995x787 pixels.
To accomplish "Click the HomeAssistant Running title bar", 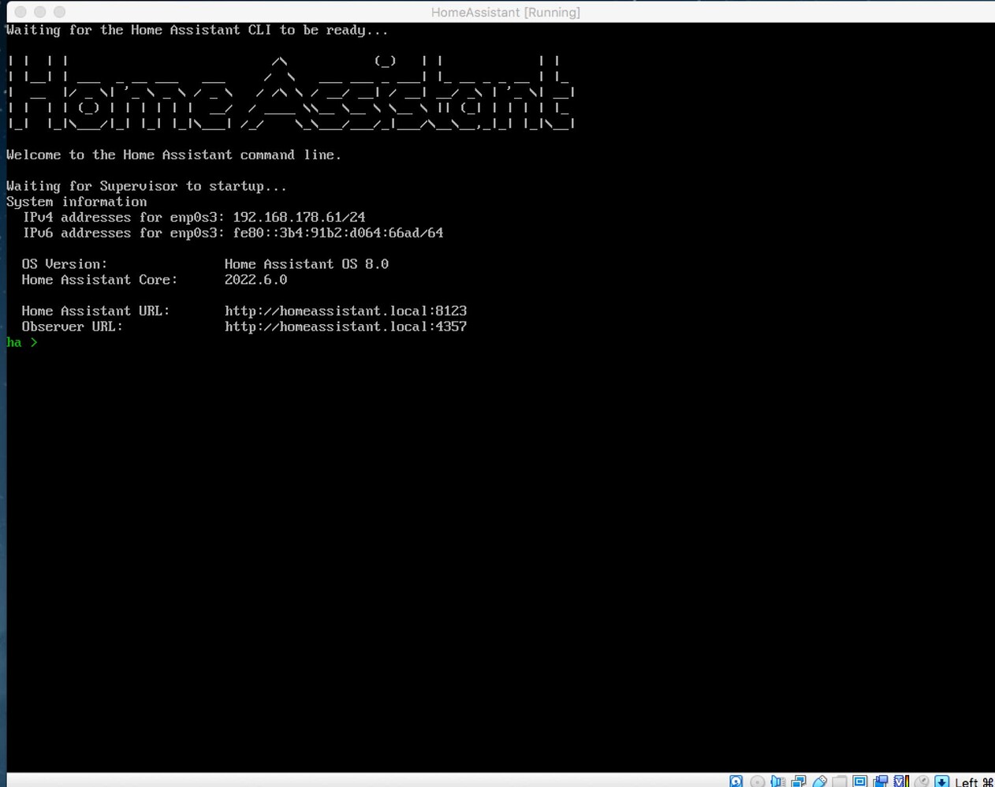I will (x=505, y=12).
